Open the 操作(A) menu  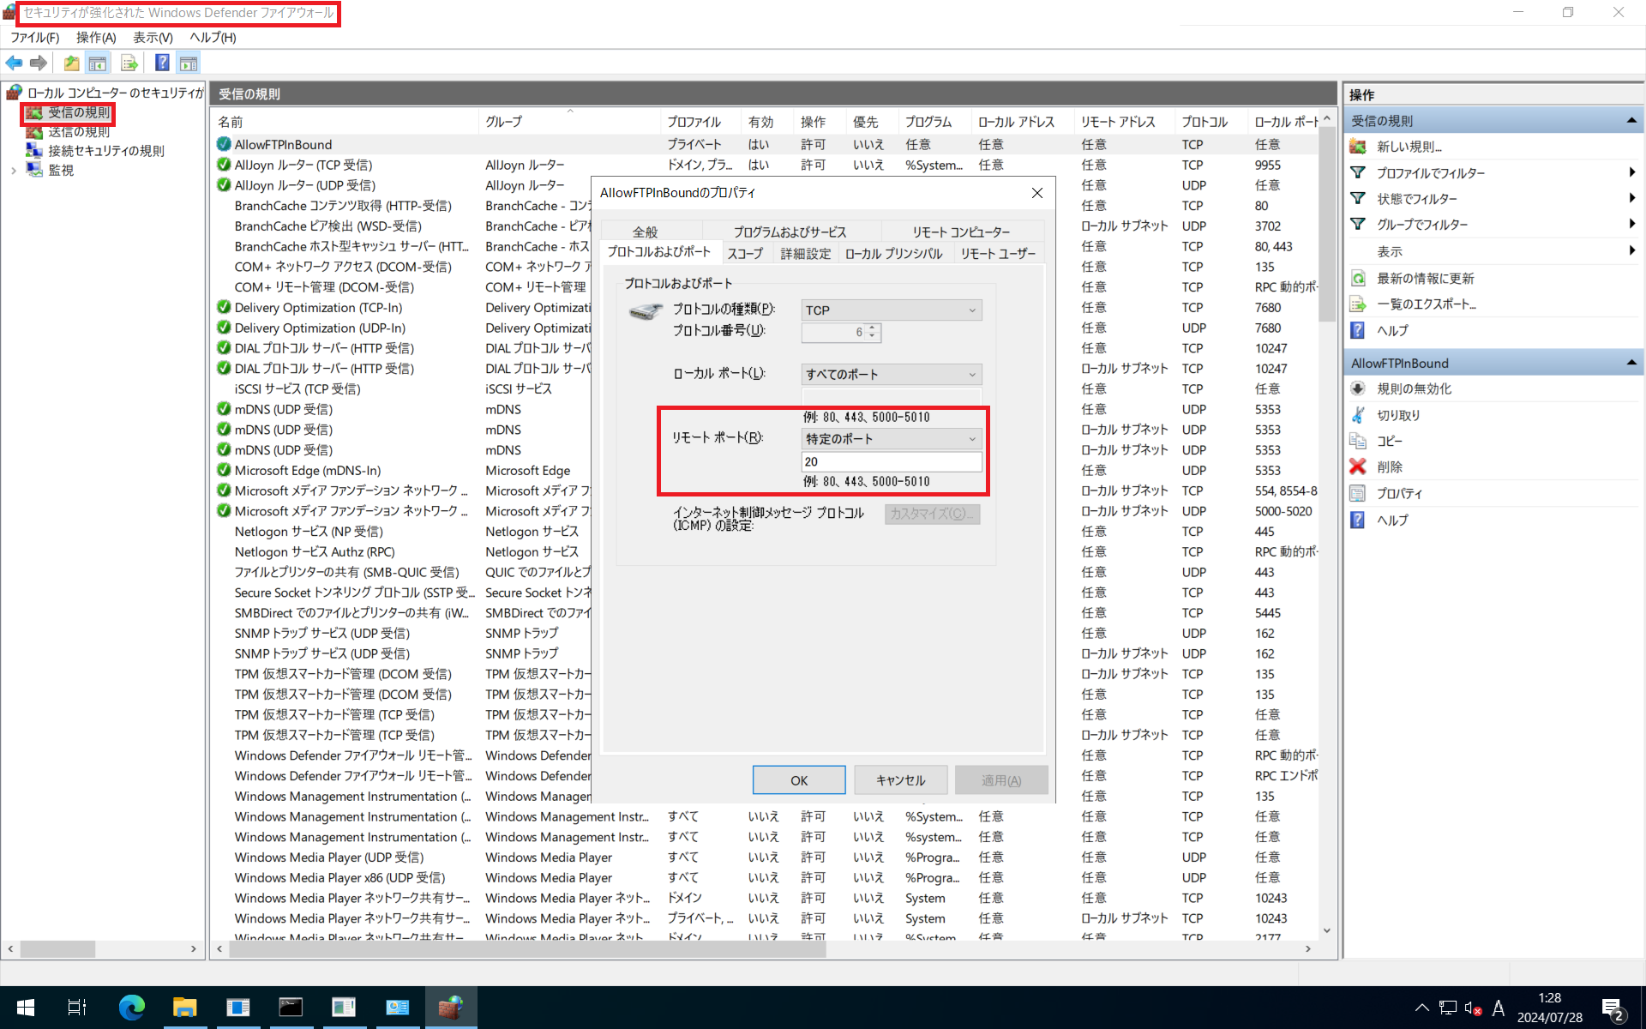click(95, 38)
